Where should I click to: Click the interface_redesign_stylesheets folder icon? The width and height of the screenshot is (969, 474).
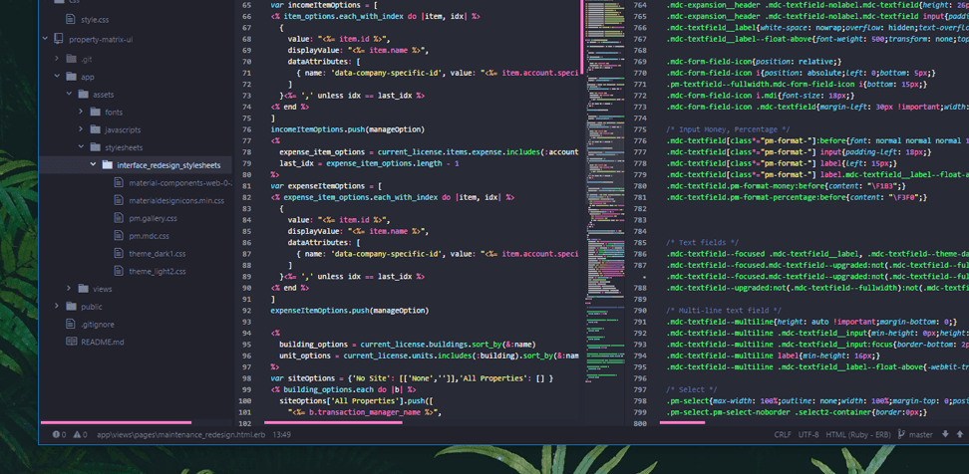tap(107, 164)
